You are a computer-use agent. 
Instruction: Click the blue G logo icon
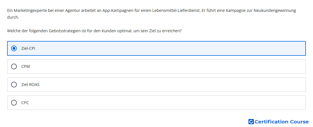click(251, 122)
